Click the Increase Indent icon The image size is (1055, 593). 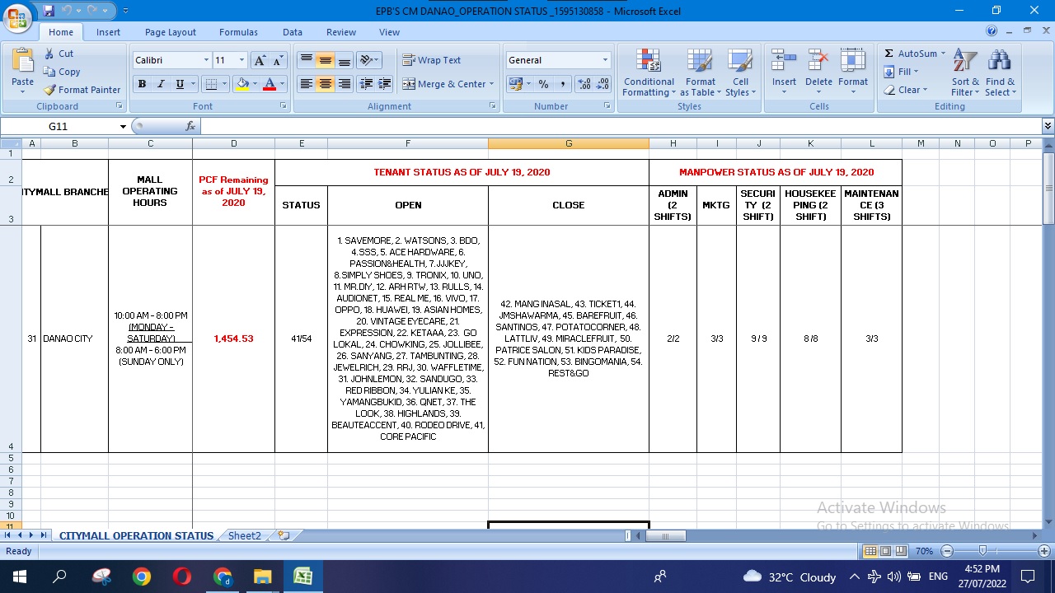pyautogui.click(x=385, y=84)
